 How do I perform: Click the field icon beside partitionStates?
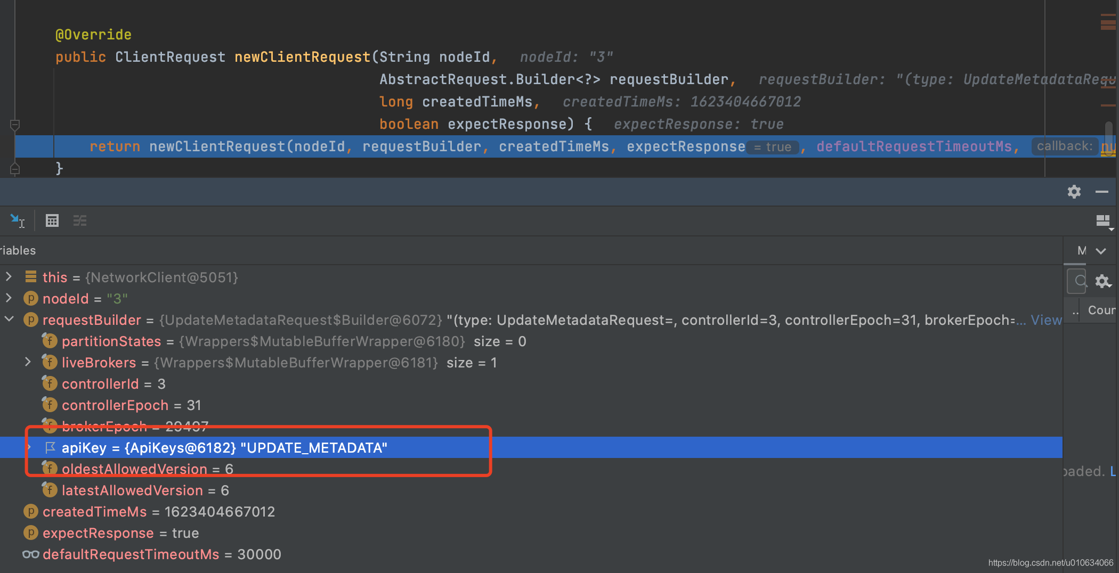tap(50, 340)
